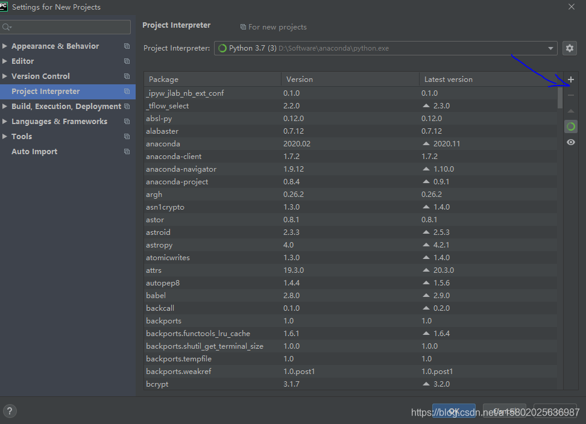Select the argh package row
Viewport: 586px width, 424px height.
click(x=350, y=195)
